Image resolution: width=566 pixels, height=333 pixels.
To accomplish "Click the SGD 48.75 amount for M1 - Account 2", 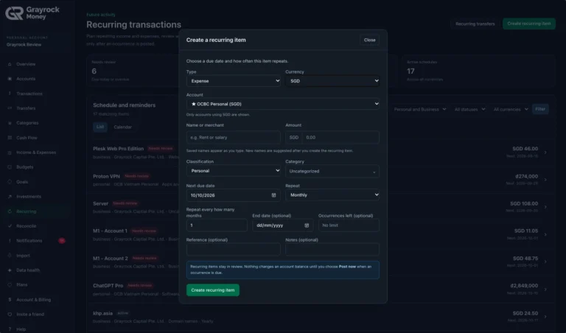I will pos(525,259).
